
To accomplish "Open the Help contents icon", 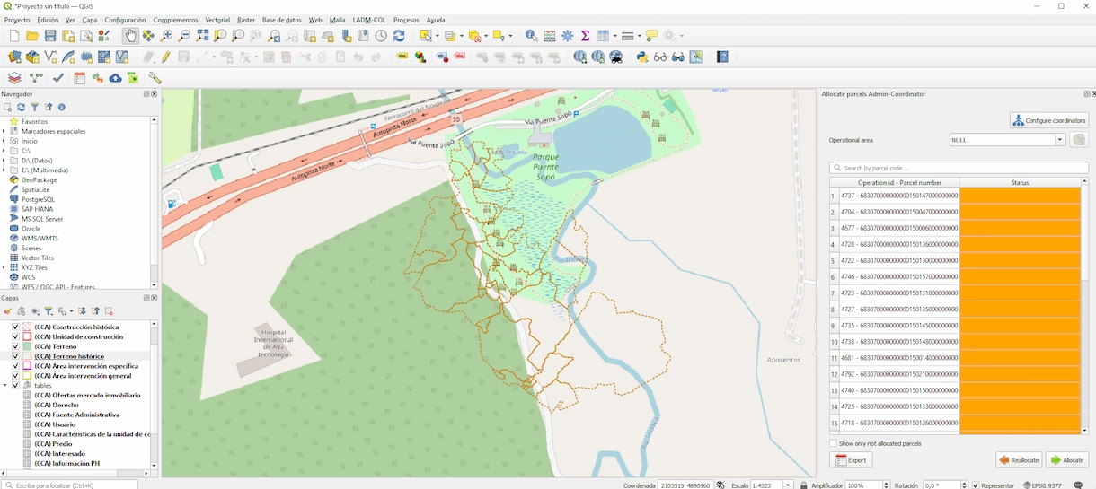I will coord(722,57).
